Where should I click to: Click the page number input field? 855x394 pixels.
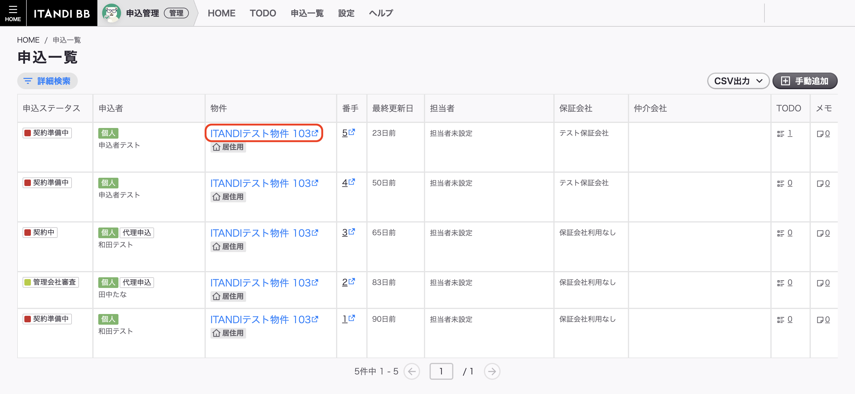click(441, 371)
